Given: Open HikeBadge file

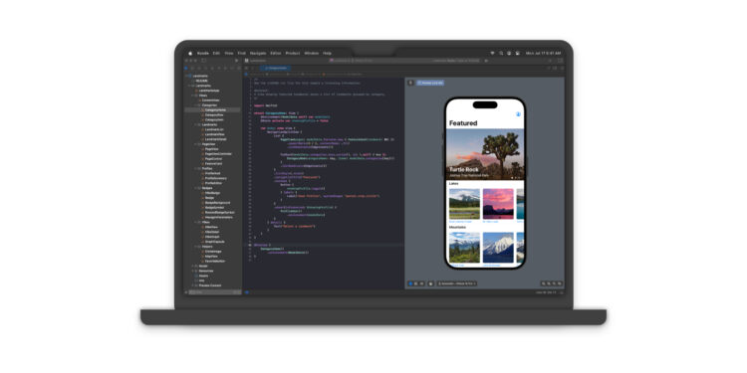Looking at the screenshot, I should click(x=212, y=193).
